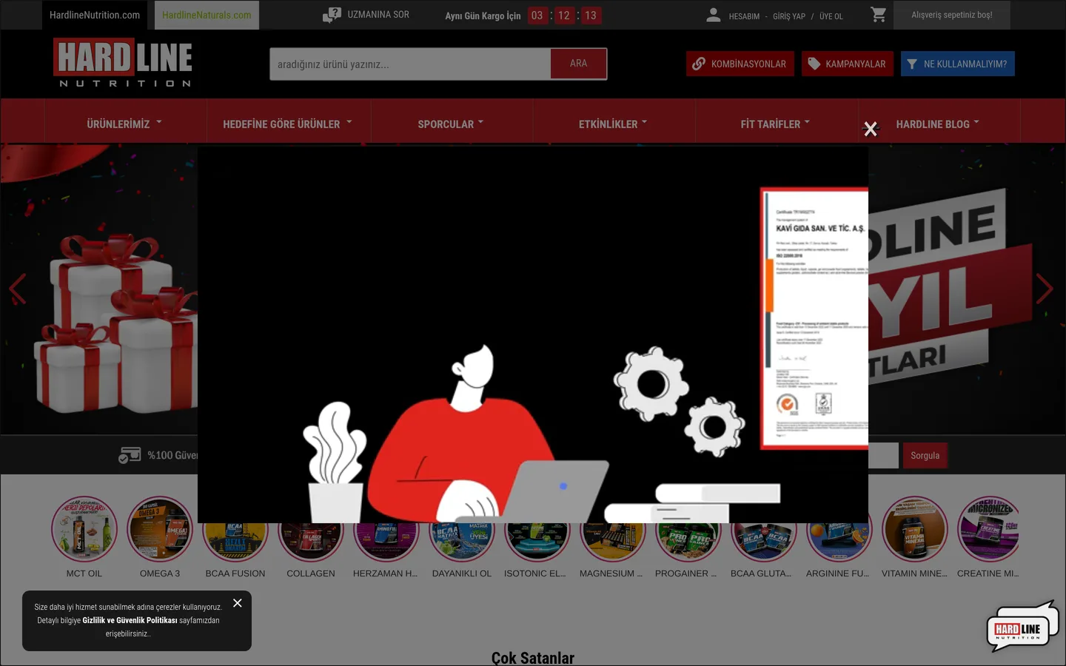Click the DAYANIKLI OL label
This screenshot has width=1066, height=666.
[462, 573]
